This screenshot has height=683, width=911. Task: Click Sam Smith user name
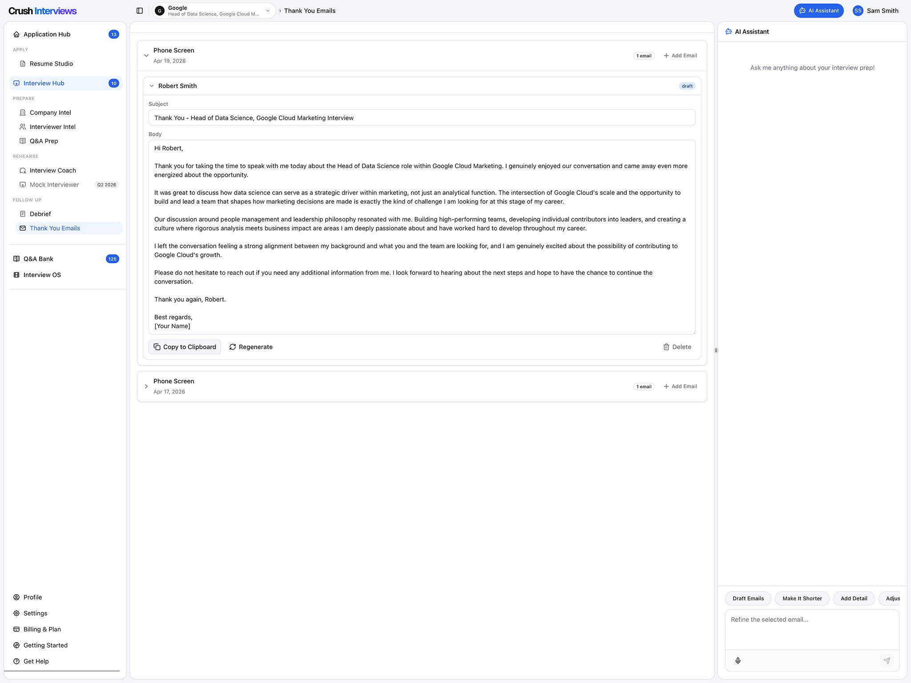pos(883,11)
